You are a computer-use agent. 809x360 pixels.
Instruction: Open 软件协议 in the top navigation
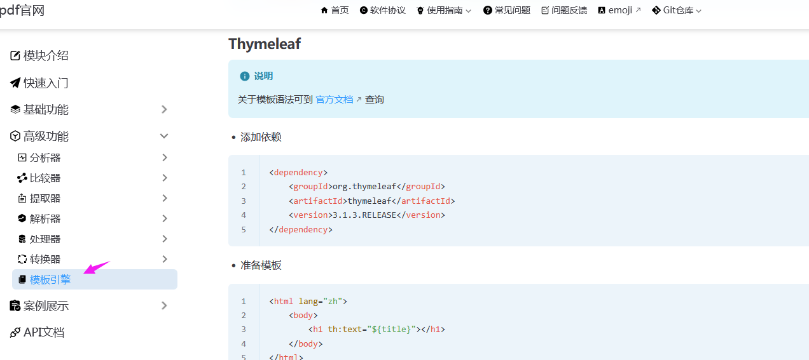382,10
